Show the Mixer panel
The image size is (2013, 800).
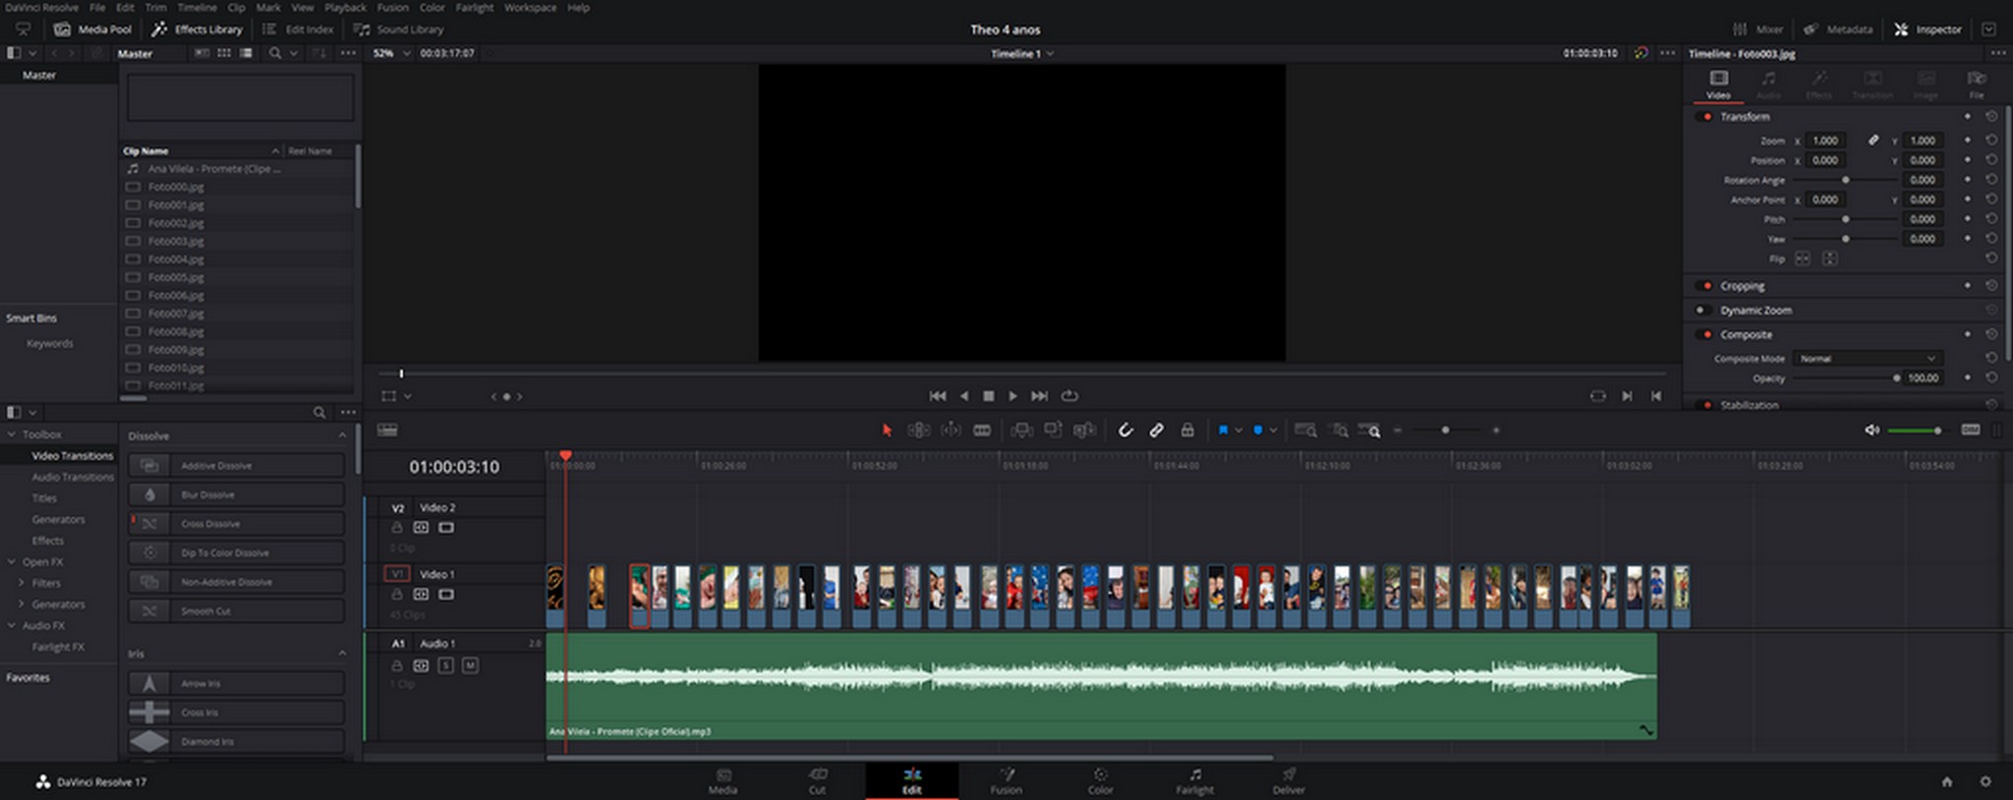tap(1757, 29)
